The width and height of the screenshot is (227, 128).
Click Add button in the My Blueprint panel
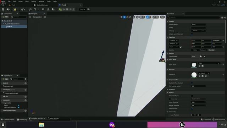5,79
